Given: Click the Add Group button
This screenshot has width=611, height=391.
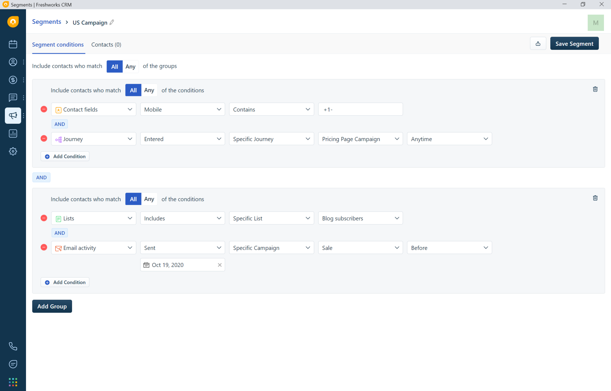Looking at the screenshot, I should pyautogui.click(x=52, y=306).
